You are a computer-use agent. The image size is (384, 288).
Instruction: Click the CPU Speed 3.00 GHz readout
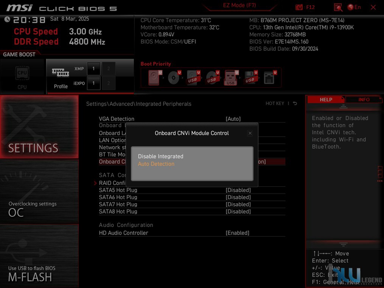tap(58, 31)
